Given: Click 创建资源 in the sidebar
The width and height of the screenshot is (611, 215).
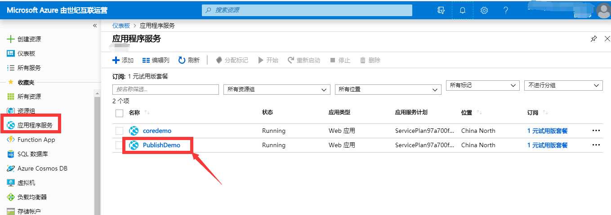Looking at the screenshot, I should pos(24,39).
